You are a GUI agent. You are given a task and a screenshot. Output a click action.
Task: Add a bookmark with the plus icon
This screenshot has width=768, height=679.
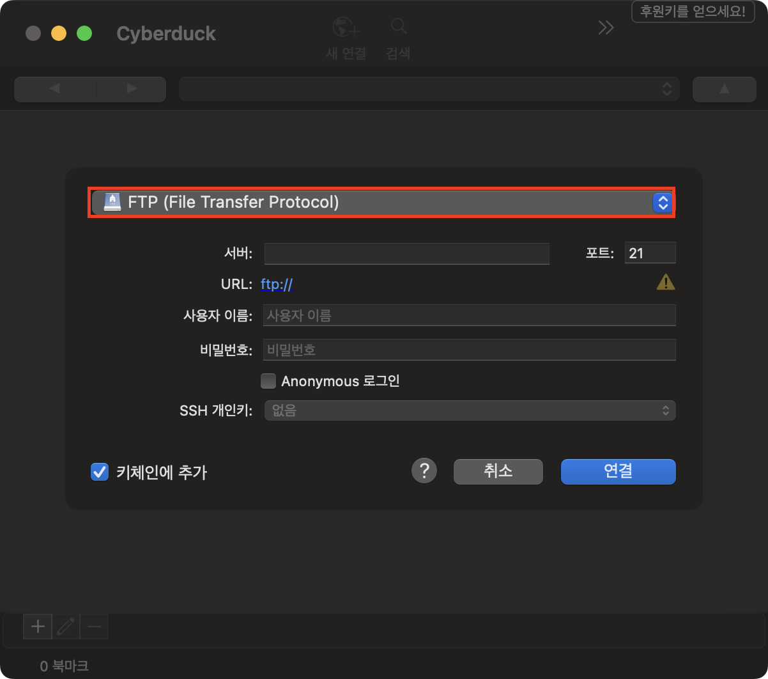tap(38, 627)
